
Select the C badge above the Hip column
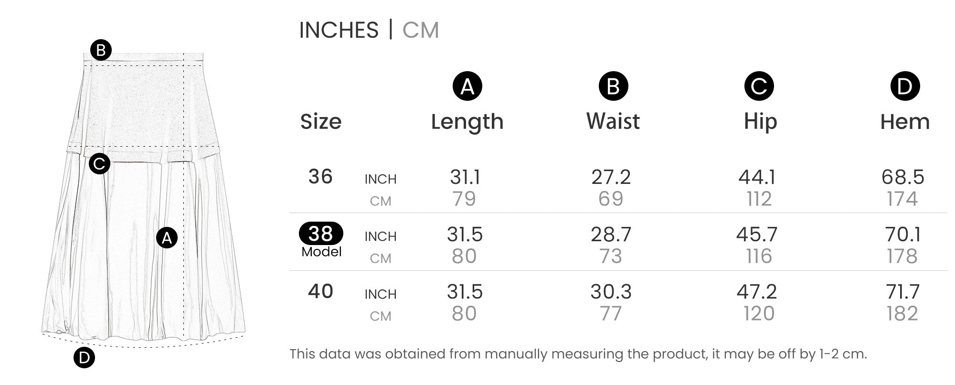[759, 86]
